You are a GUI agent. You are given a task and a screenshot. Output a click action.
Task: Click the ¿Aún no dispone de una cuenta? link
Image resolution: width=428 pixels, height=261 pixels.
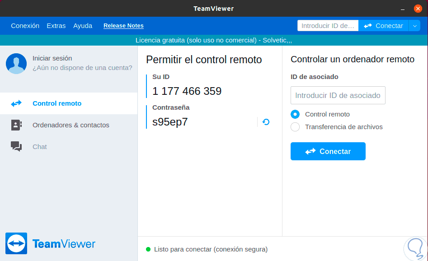pyautogui.click(x=82, y=68)
